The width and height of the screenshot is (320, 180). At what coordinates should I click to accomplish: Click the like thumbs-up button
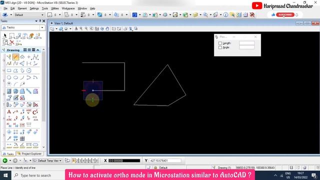273,14
